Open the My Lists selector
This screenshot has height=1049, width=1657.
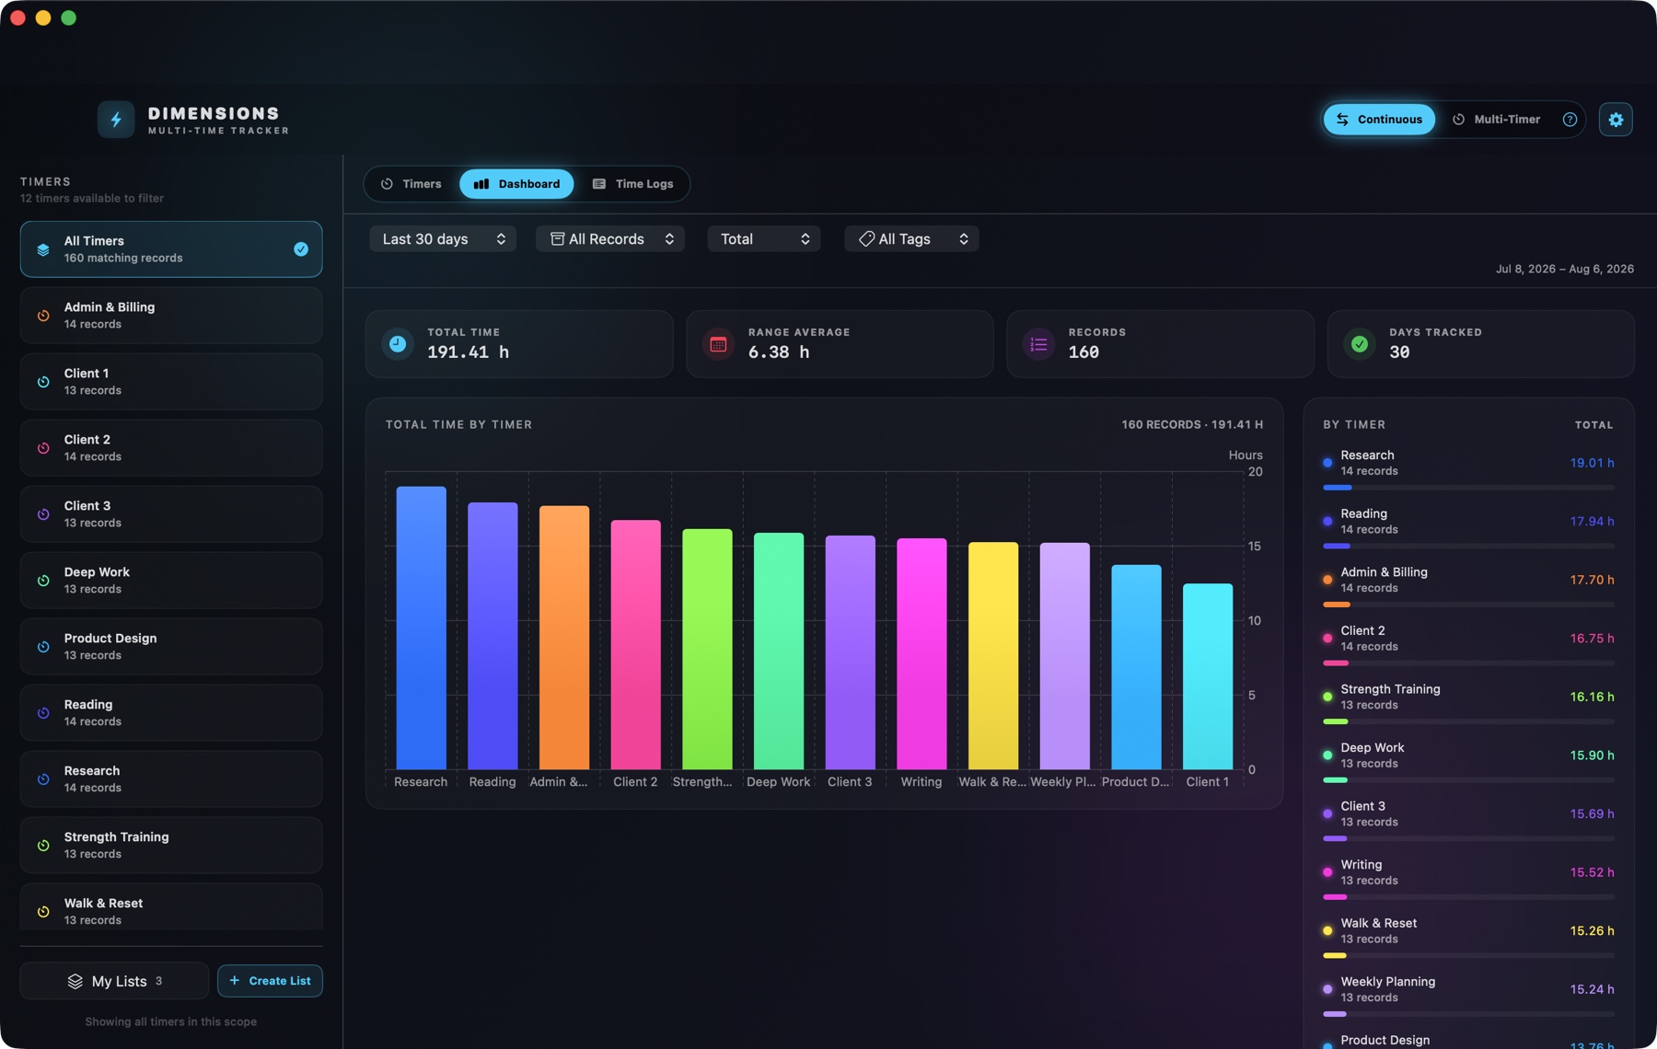[x=114, y=981]
